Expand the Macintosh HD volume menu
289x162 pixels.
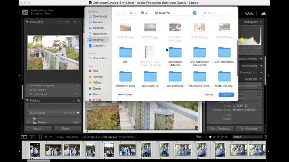pos(78,113)
